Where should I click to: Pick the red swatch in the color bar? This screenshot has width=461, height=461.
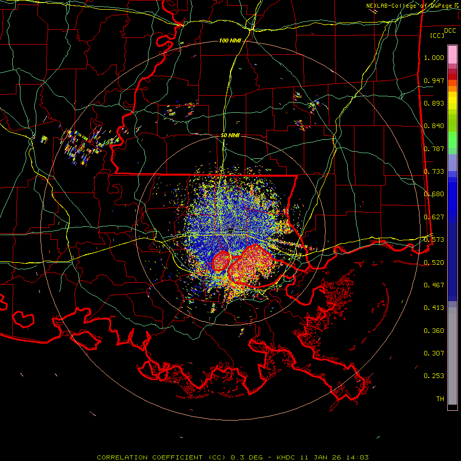point(452,76)
